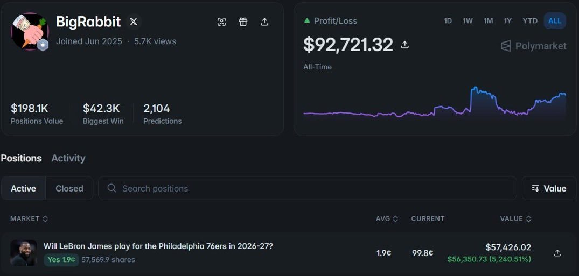Select the ALL time range
Viewport: 579px width, 276px height.
click(555, 21)
